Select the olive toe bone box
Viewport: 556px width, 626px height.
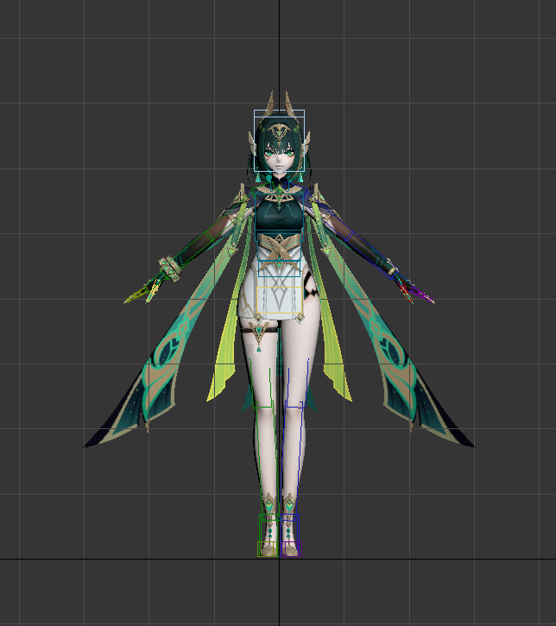coord(268,549)
